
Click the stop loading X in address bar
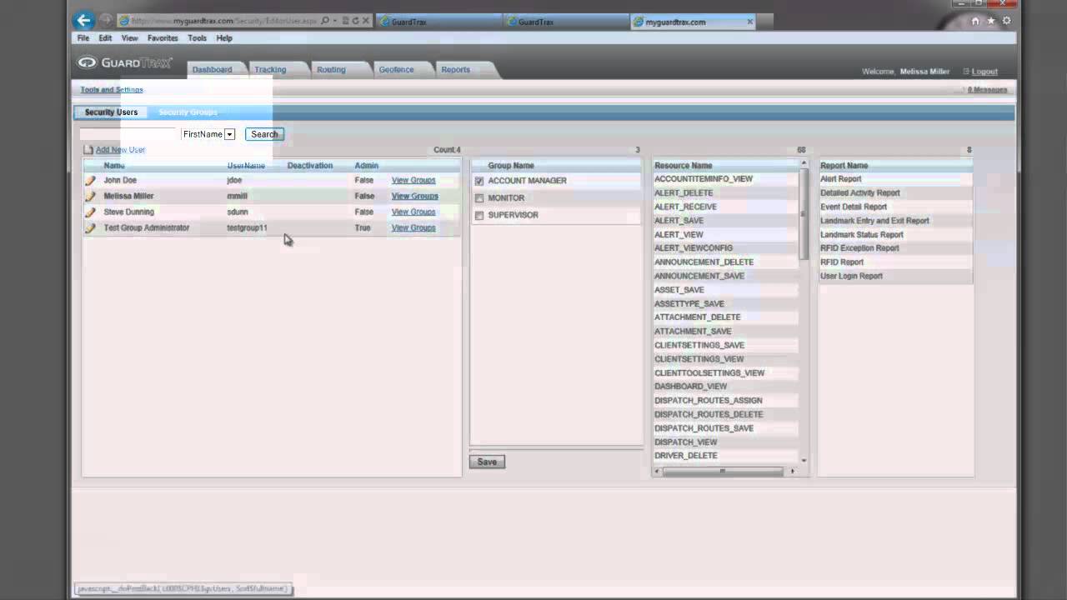point(366,21)
